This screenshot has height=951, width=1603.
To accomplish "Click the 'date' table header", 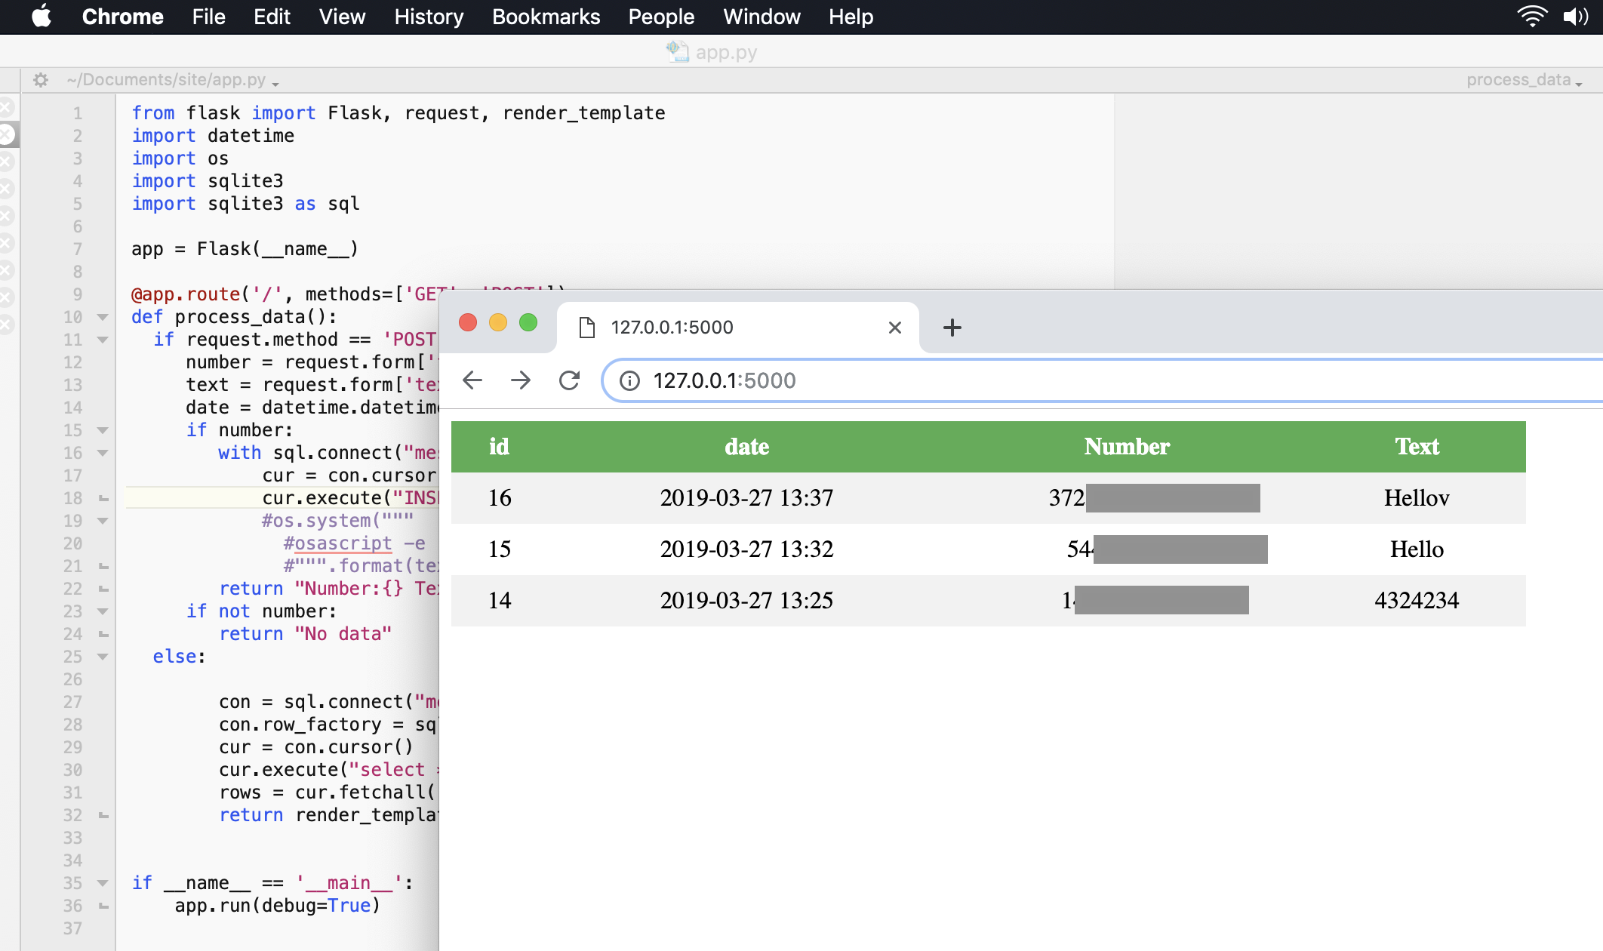I will 747,447.
